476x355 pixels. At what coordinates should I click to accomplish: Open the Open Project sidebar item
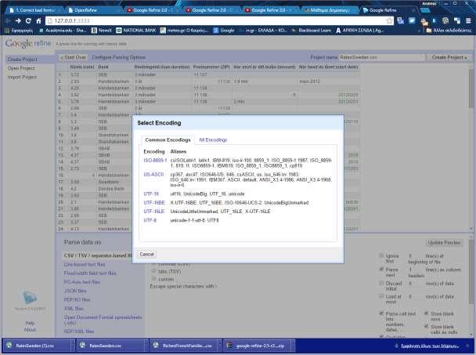[21, 68]
